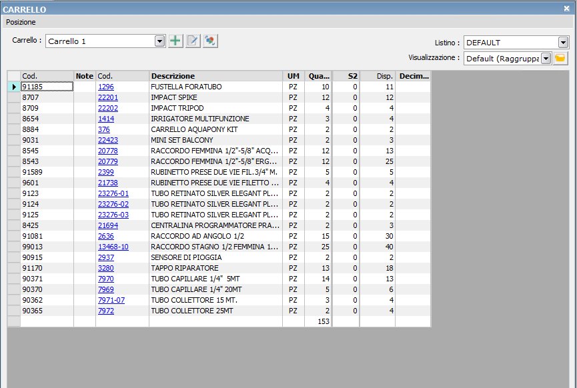
Task: Open product link 1414
Action: (x=106, y=119)
